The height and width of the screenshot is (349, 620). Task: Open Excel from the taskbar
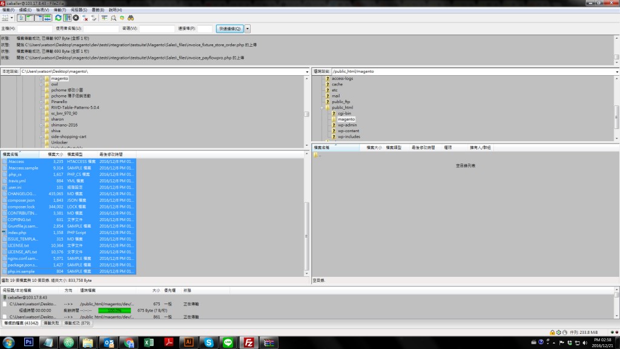click(149, 342)
